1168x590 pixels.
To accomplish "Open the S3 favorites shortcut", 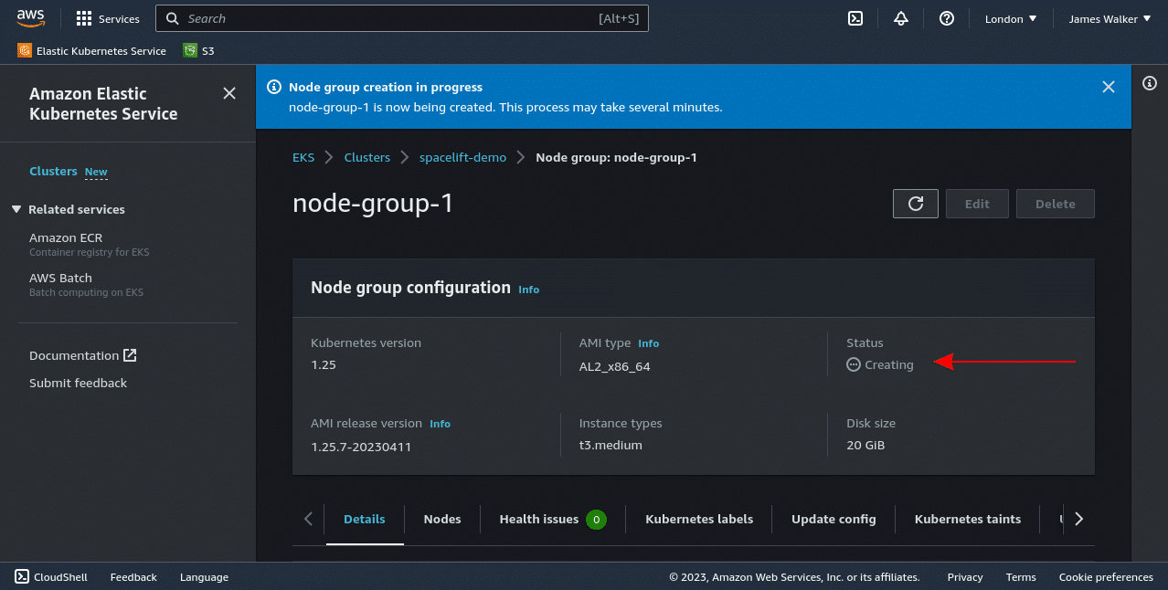I will pos(198,51).
